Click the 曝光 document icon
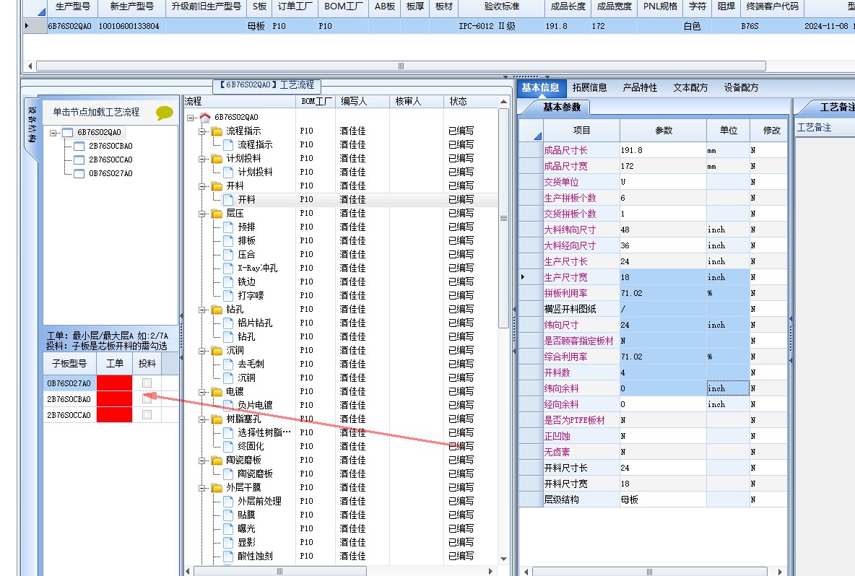This screenshot has height=576, width=855. (229, 528)
